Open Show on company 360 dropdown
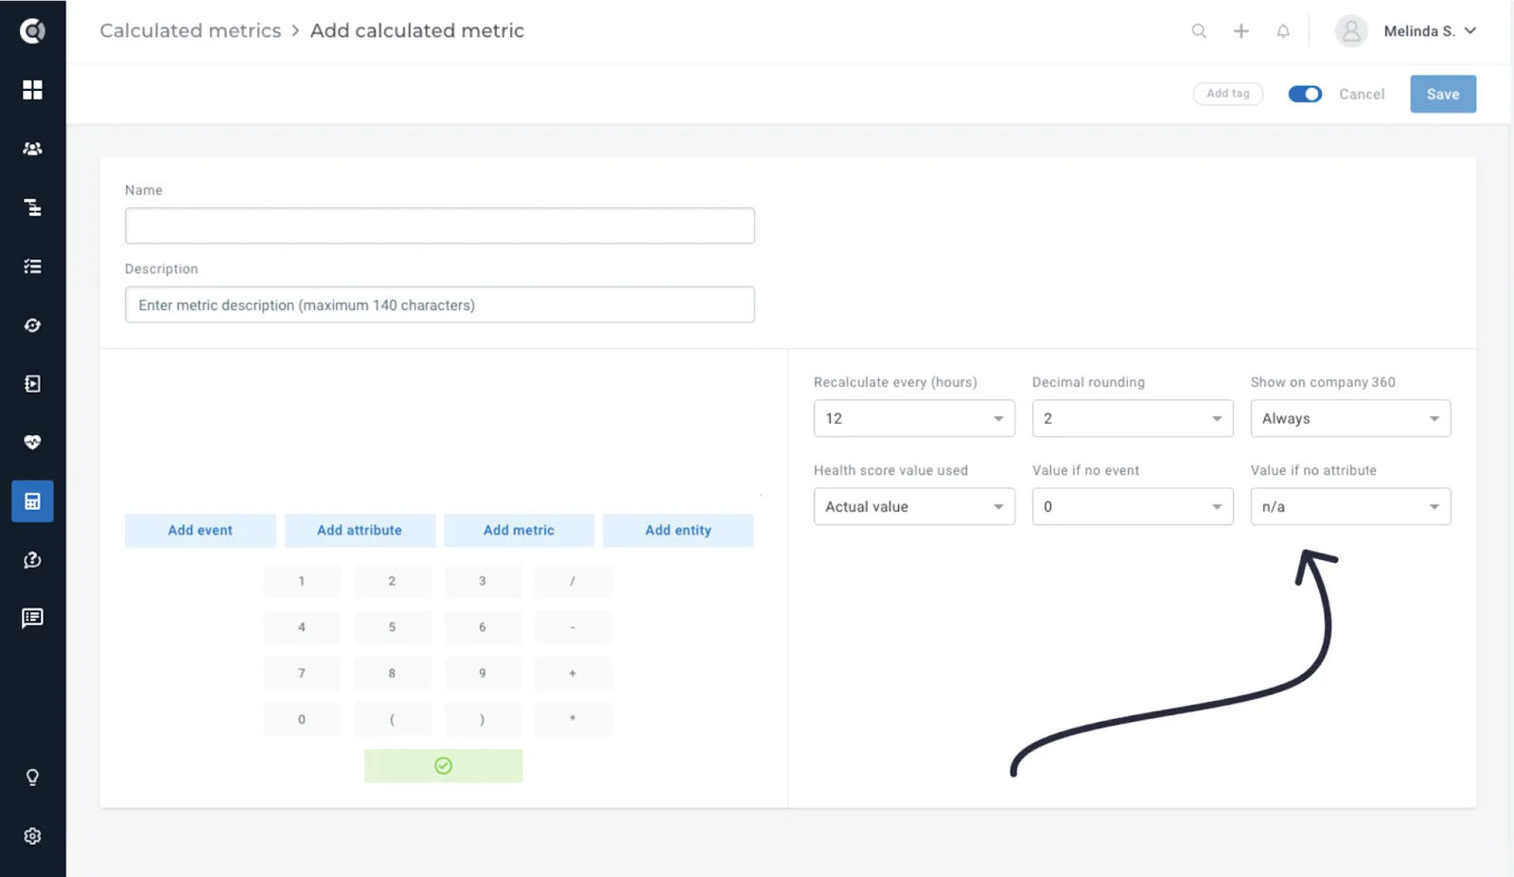Screen dimensions: 1514x877 [x=1350, y=418]
